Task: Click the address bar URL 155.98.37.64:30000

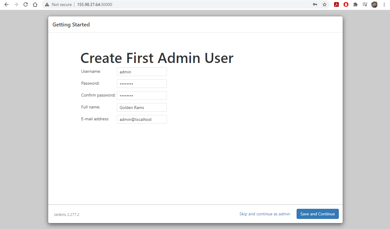Action: 95,4
